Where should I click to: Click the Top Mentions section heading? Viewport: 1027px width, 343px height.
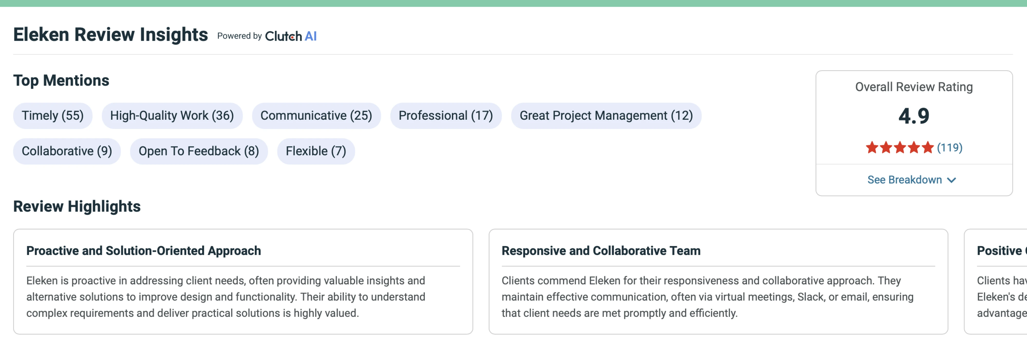tap(61, 79)
